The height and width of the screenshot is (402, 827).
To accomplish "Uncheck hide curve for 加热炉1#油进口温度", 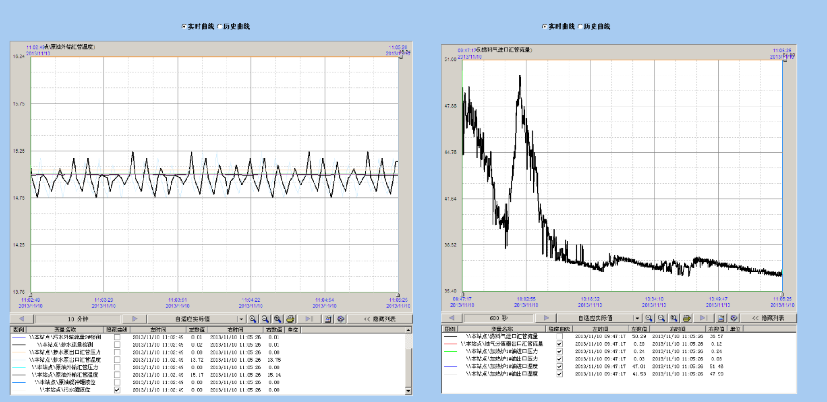I will coord(560,367).
